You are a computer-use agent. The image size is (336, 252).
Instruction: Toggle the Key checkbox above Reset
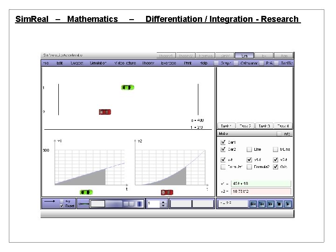click(62, 201)
